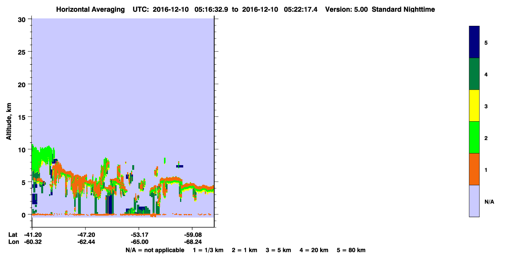Click 'Version: 5.00' in the title
Screen dimensions: 510x261
coord(346,9)
